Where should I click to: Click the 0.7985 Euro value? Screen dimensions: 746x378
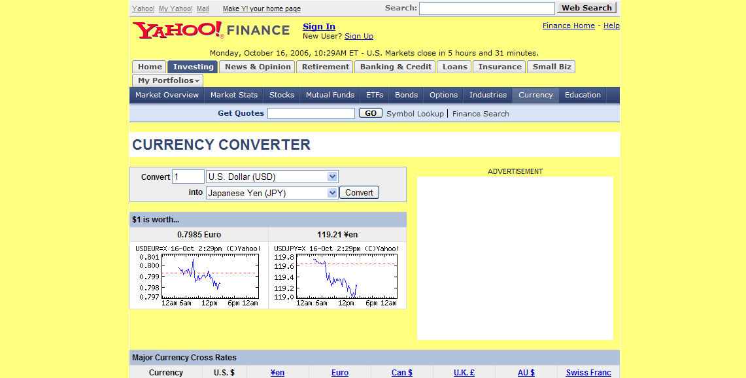199,234
